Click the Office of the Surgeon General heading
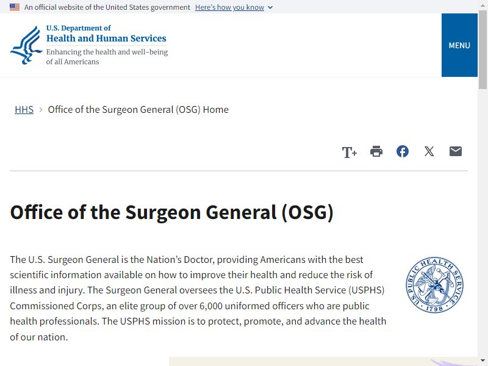Viewport: 488px width, 366px height. tap(172, 212)
